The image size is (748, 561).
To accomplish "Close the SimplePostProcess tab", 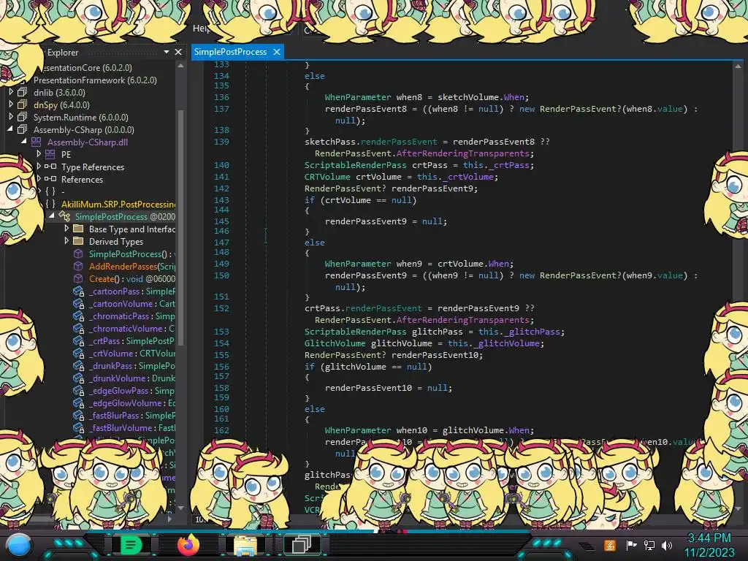I will tap(277, 52).
